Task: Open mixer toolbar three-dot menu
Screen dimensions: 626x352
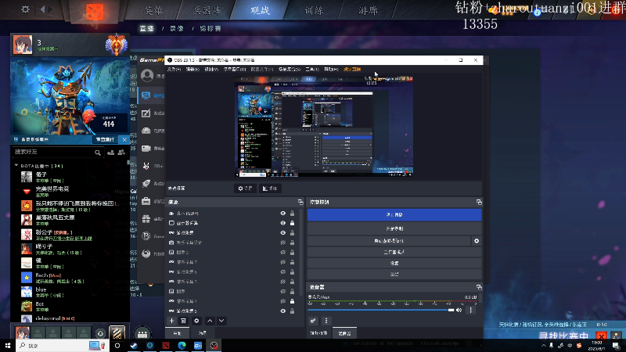Action: 326,321
